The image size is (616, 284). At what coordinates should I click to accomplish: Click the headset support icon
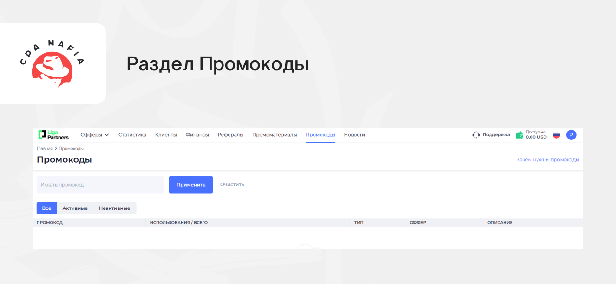(476, 135)
